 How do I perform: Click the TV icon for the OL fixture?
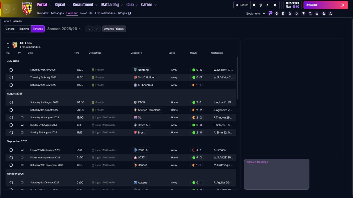tap(22, 117)
